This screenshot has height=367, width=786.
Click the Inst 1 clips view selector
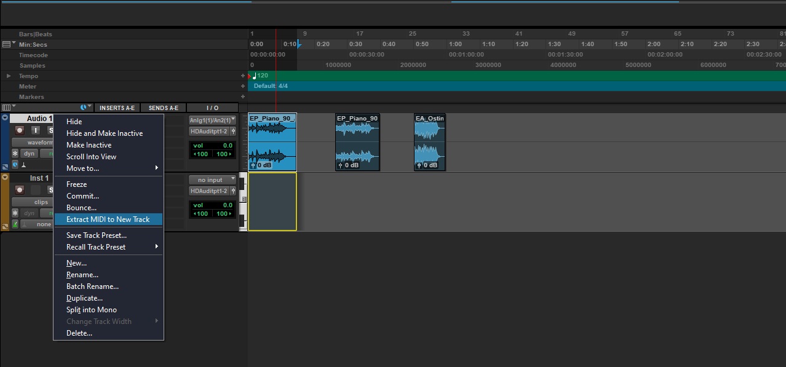pos(41,202)
